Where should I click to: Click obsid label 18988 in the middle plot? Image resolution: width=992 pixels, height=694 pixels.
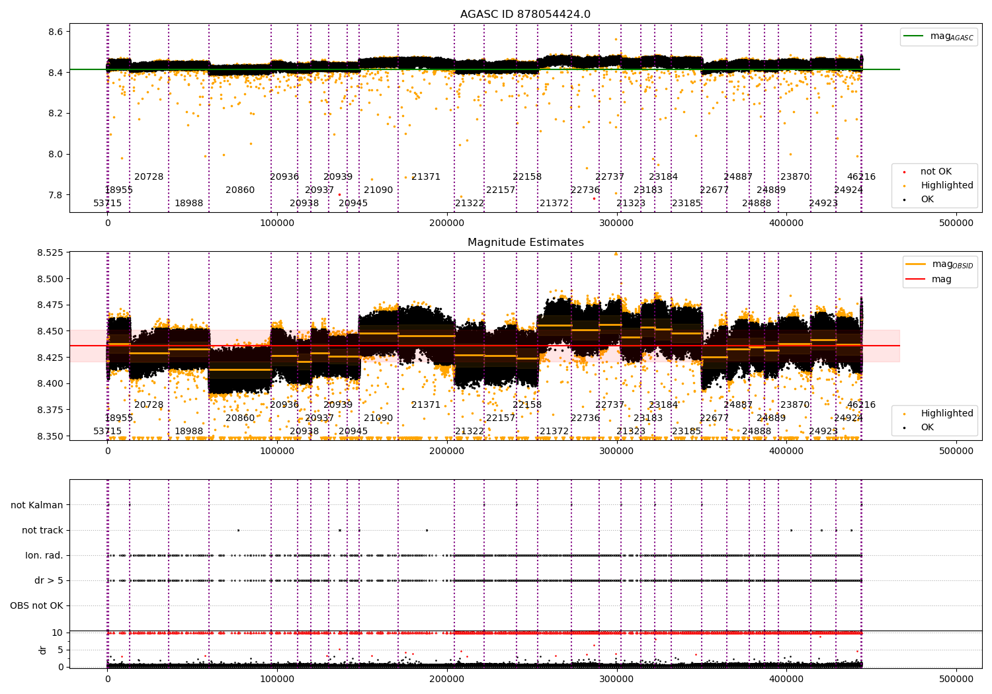pos(189,431)
